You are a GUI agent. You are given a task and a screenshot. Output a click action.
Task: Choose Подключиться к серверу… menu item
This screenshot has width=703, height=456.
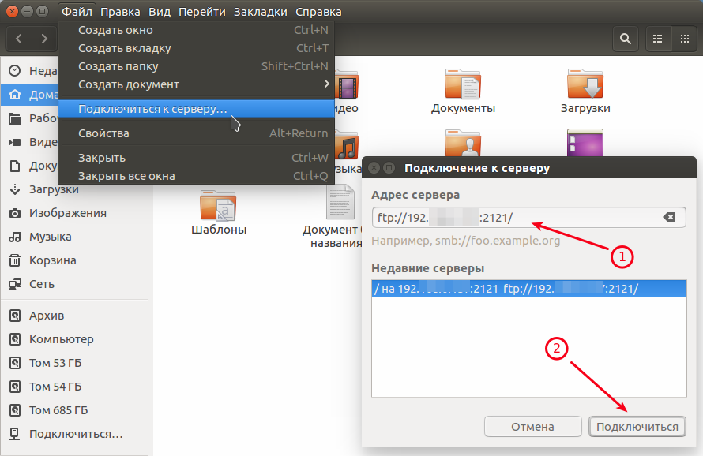click(197, 109)
